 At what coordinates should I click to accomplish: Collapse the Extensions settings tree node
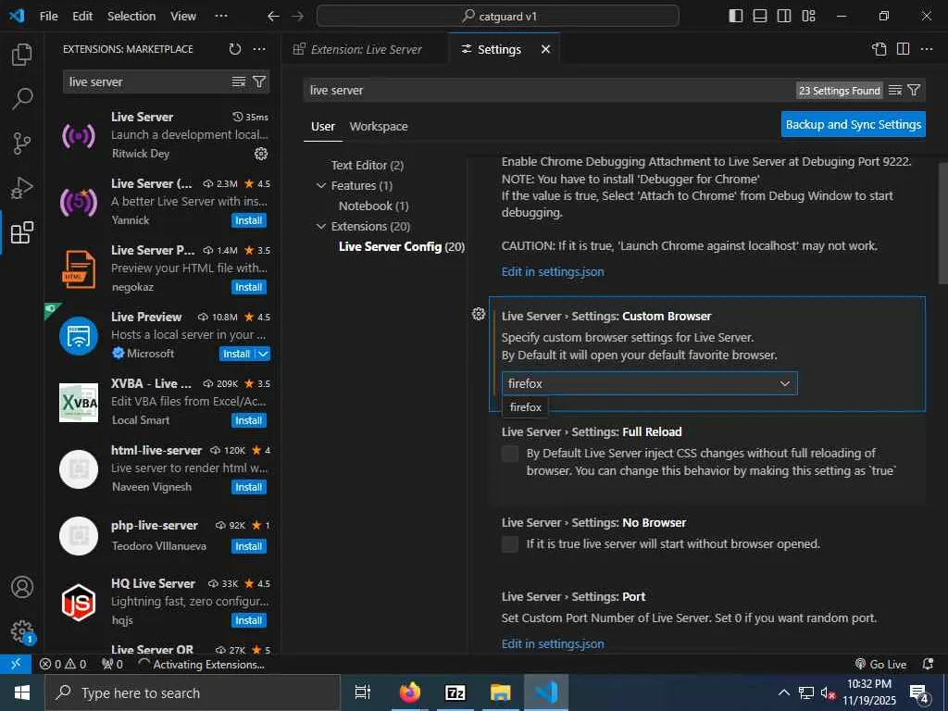coord(321,226)
